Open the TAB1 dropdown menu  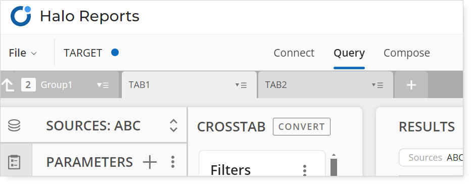(x=241, y=85)
